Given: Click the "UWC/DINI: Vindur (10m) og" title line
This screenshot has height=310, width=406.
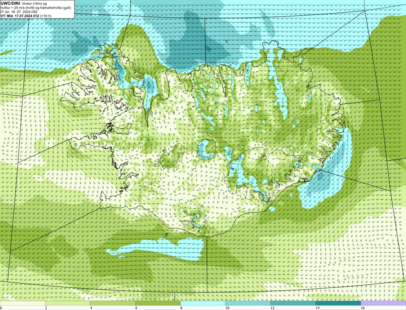Looking at the screenshot, I should point(24,3).
